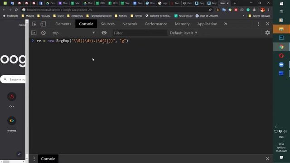Toggle the device toolbar icon
Image resolution: width=290 pixels, height=163 pixels.
click(x=43, y=24)
